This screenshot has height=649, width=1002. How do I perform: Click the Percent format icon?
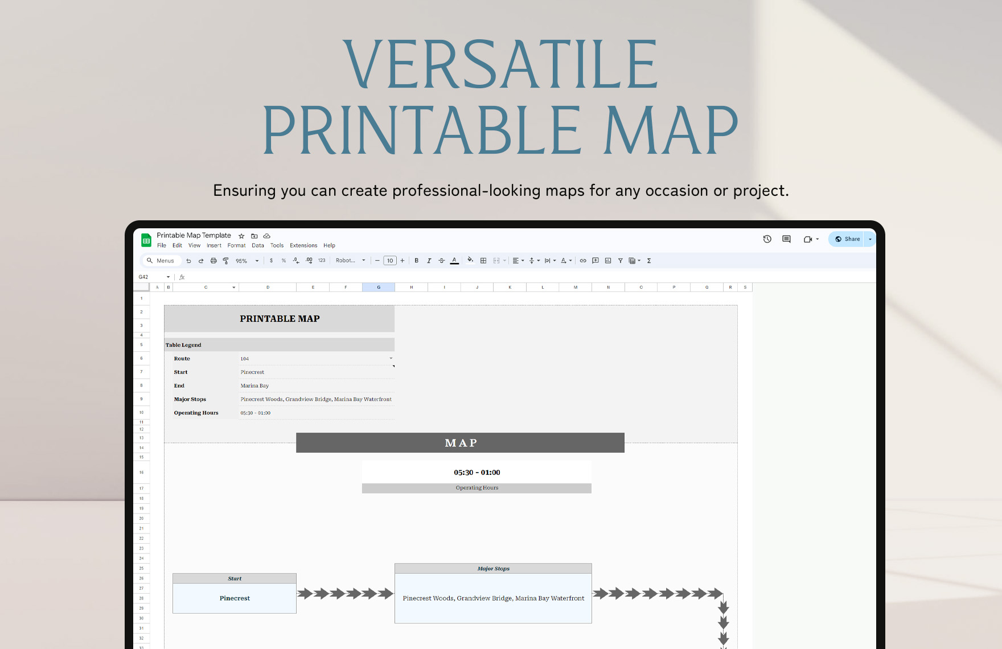pos(283,260)
